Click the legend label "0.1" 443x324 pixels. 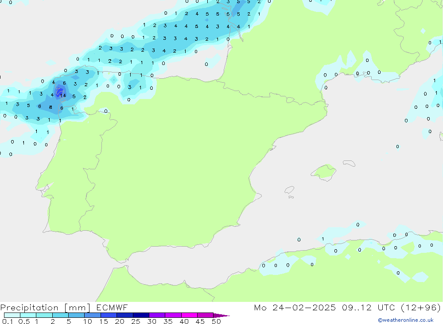pos(8,321)
